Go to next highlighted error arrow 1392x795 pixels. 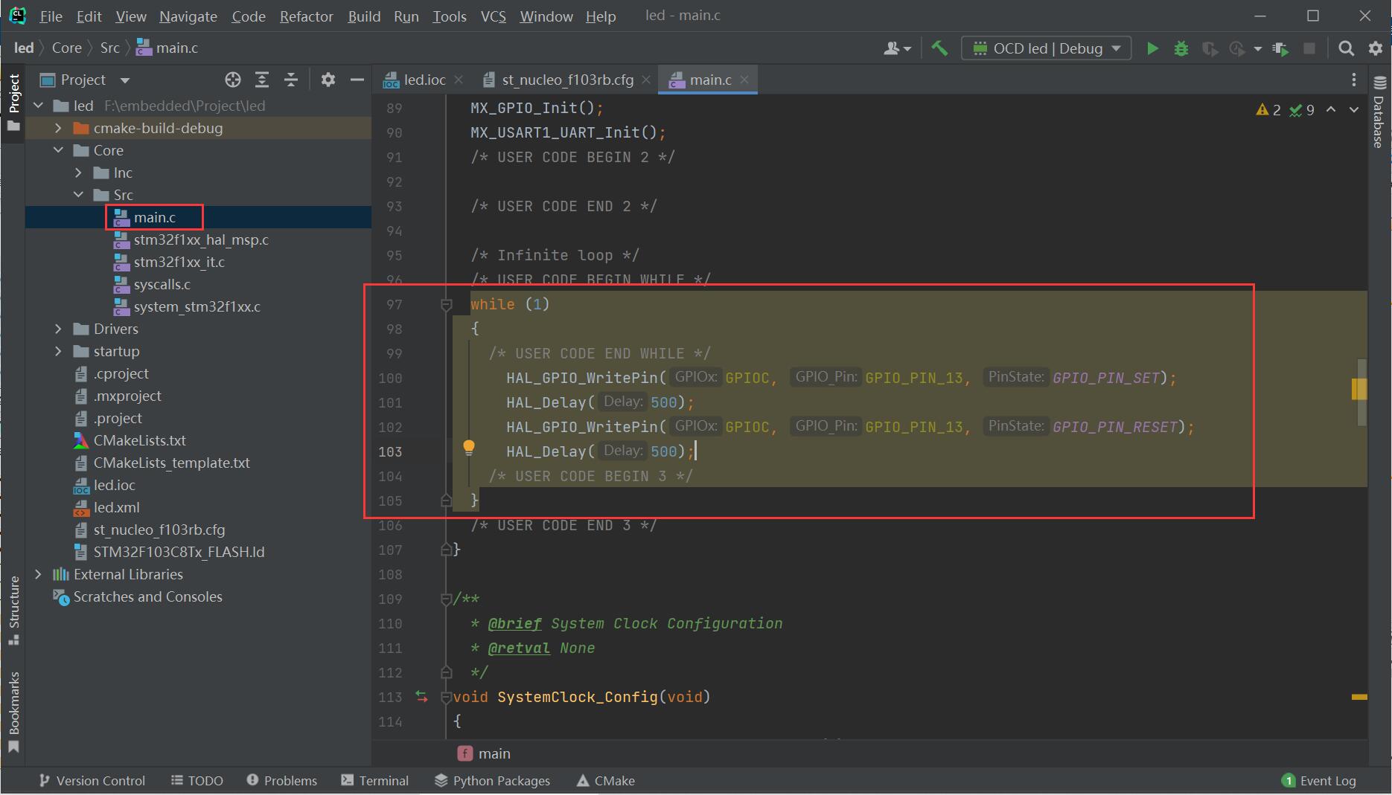1354,110
